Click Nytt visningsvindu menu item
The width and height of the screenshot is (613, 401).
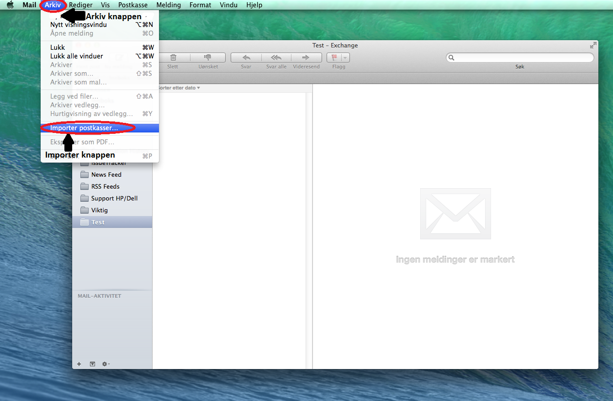click(x=79, y=25)
